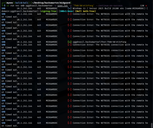Image resolution: width=153 pixels, height=128 pixels.
Task: Click the valid Thor credential output line
Action: (x=94, y=42)
